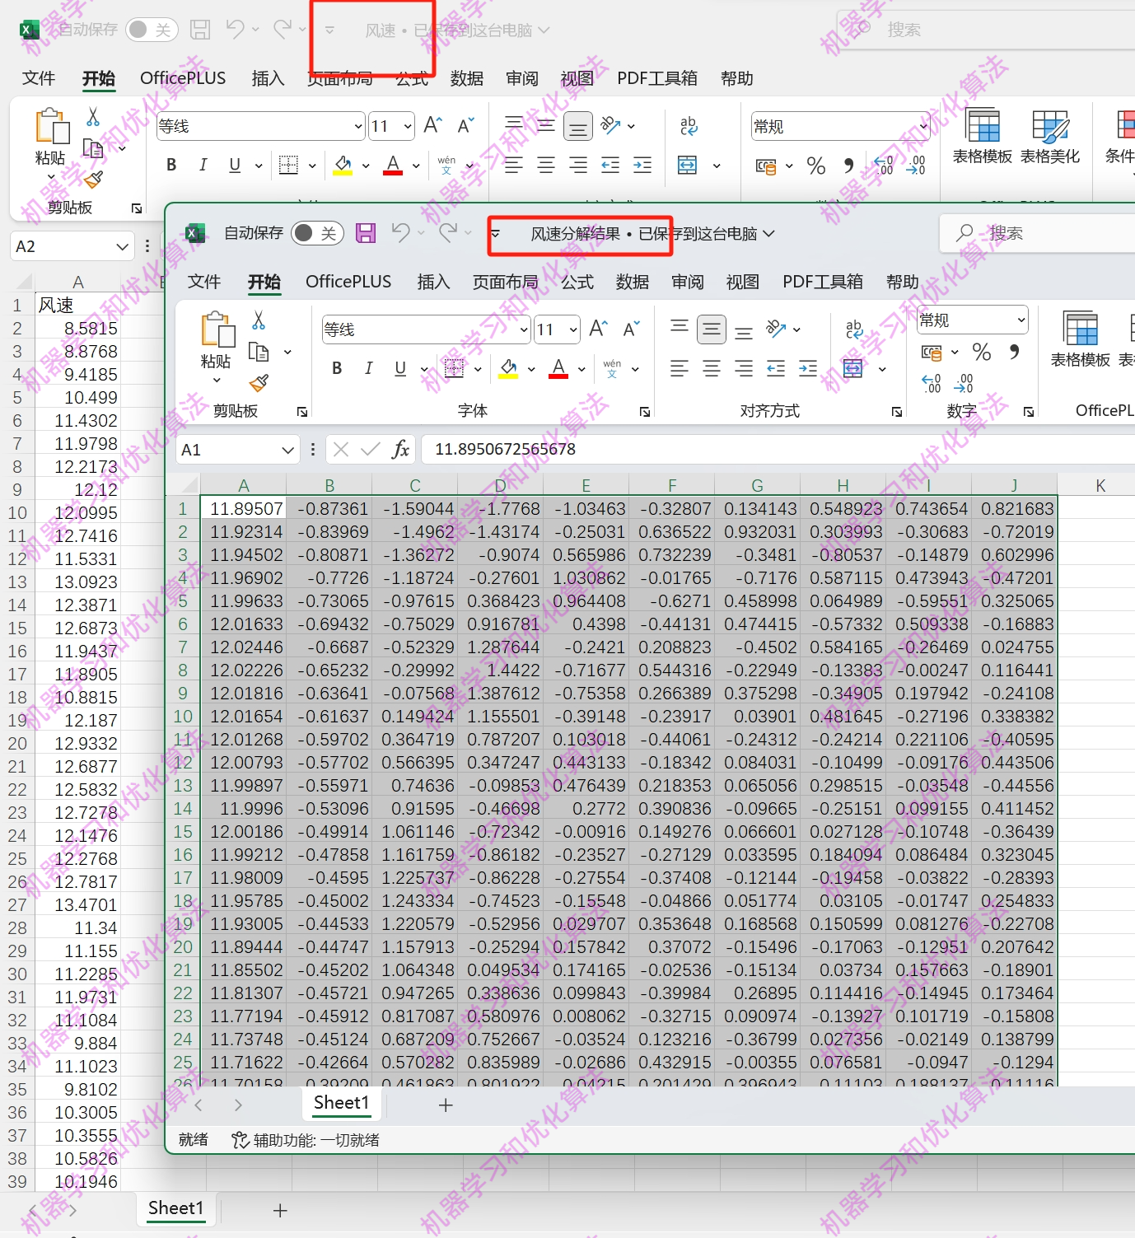Click increase decimal icon in front window

point(932,383)
